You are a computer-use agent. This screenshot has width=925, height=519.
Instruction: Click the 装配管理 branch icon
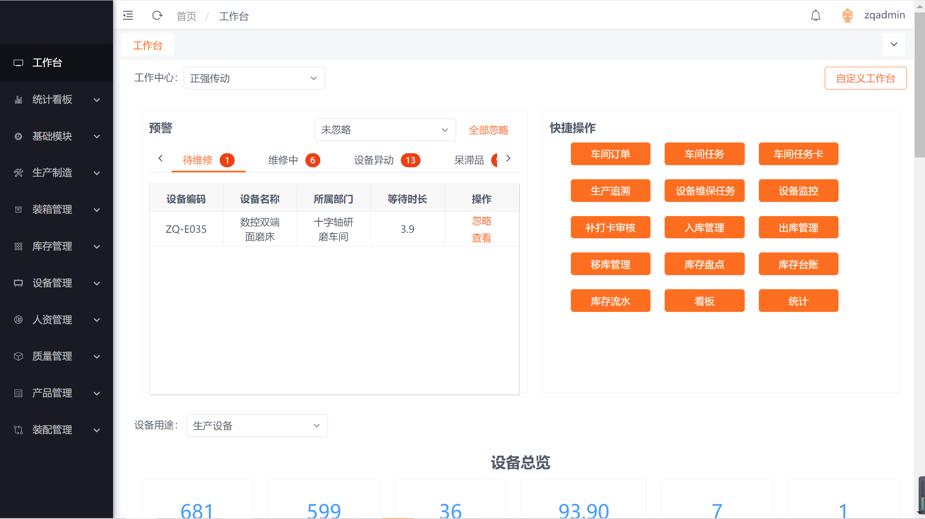(x=18, y=430)
